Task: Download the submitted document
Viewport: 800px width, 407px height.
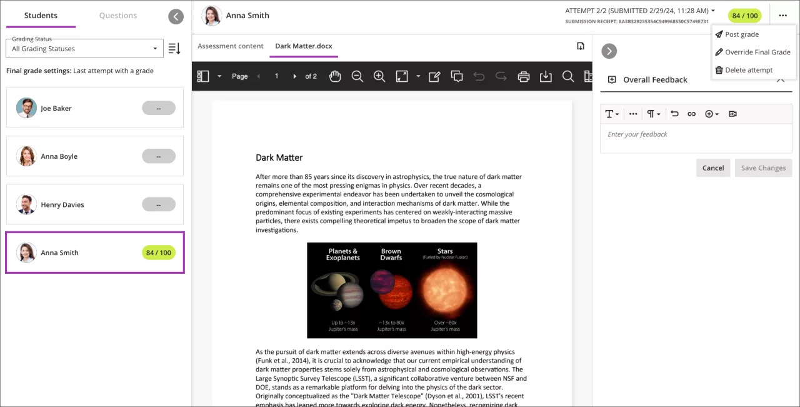Action: click(x=546, y=76)
